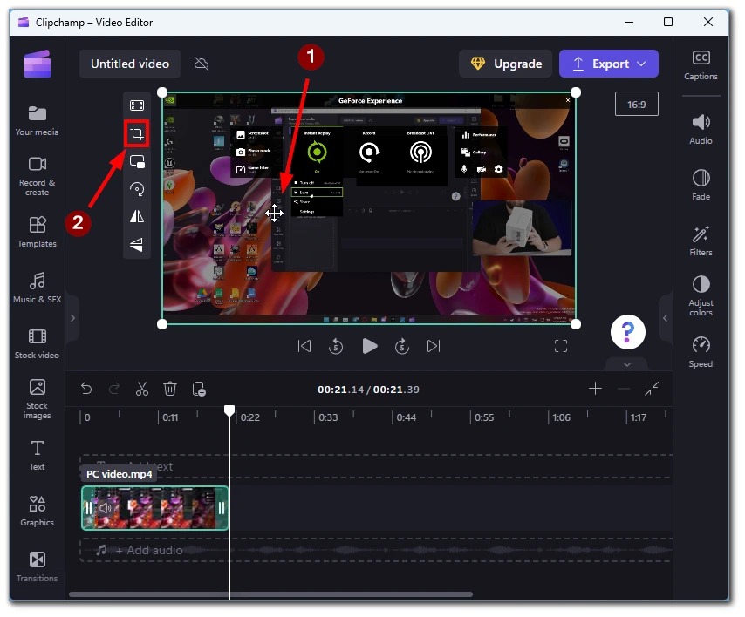Viewport: 745px width, 617px height.
Task: Rename the Untitled video title
Action: [x=130, y=64]
